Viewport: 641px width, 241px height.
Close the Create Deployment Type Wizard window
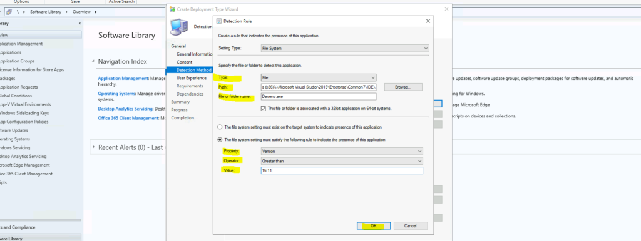(x=446, y=9)
